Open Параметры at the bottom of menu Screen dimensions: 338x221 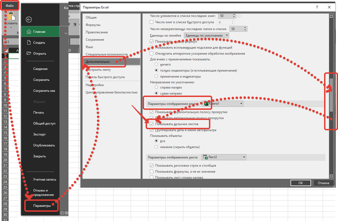click(42, 206)
